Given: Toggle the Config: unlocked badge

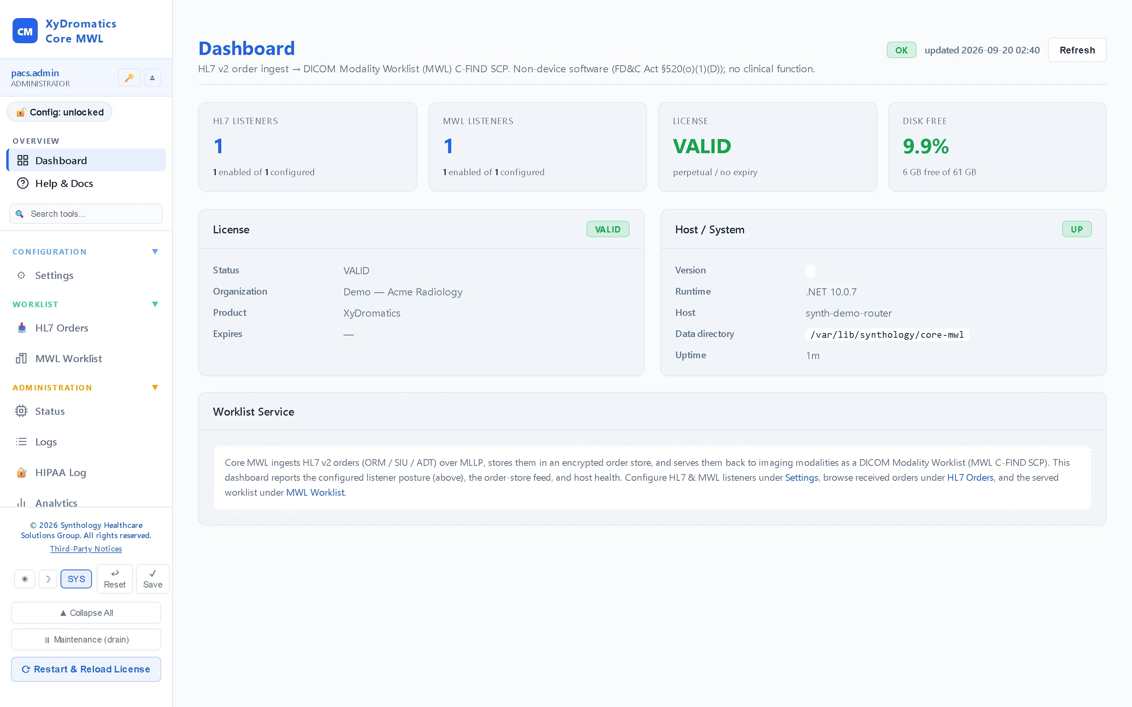Looking at the screenshot, I should click(59, 112).
